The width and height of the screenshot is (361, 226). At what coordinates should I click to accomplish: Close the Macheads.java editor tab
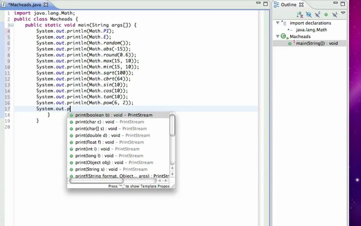[x=46, y=4]
